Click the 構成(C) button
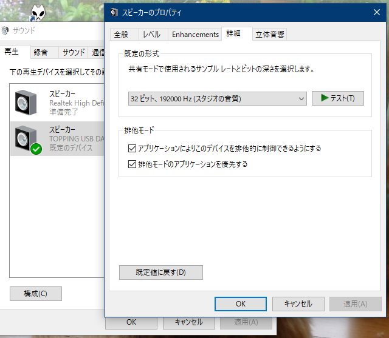This screenshot has width=389, height=338. [35, 294]
